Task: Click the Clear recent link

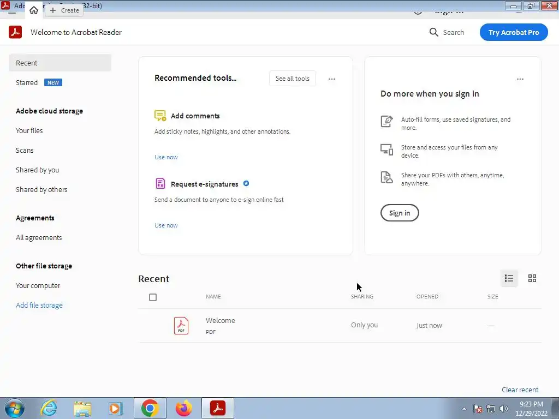Action: tap(520, 390)
